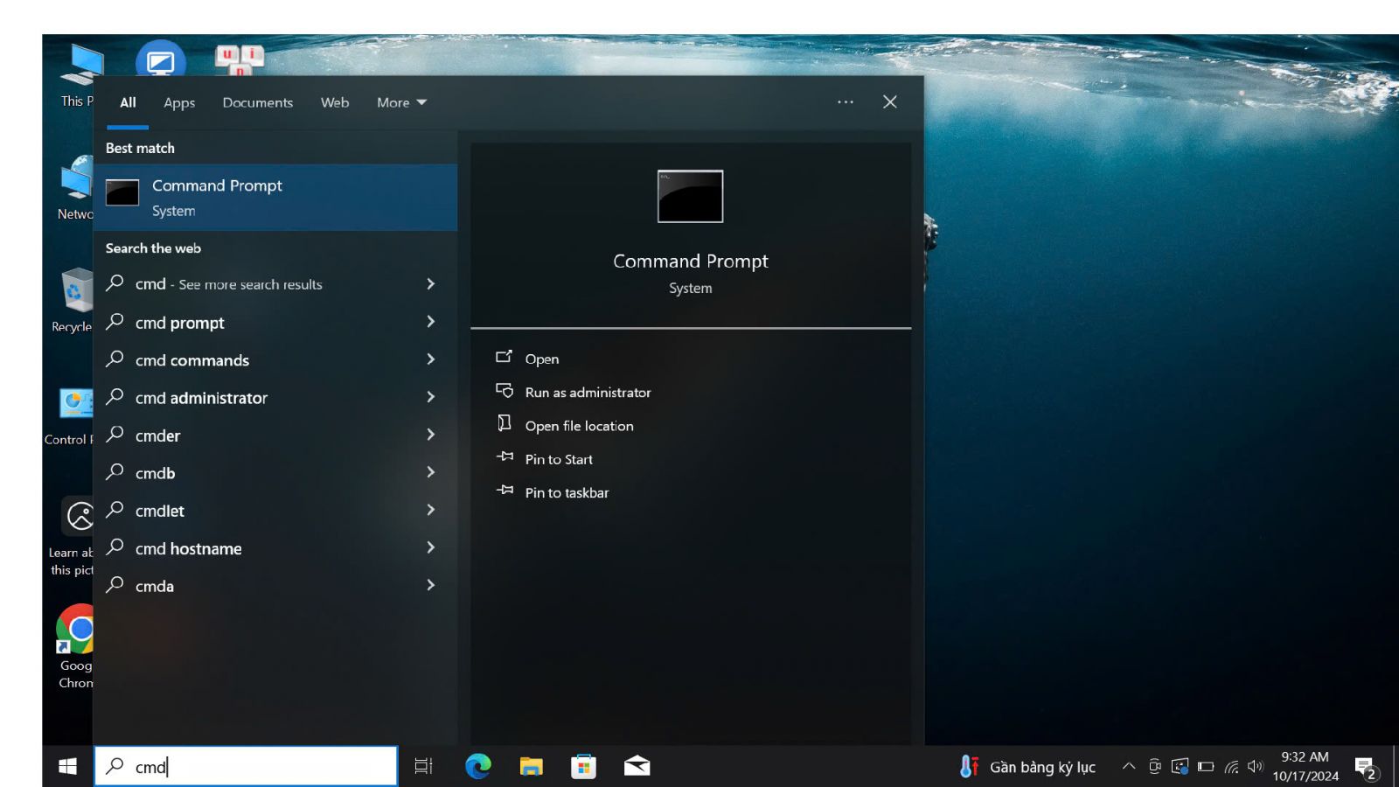Image resolution: width=1399 pixels, height=787 pixels.
Task: Expand the 'cmdb' suggestion arrow
Action: click(430, 472)
